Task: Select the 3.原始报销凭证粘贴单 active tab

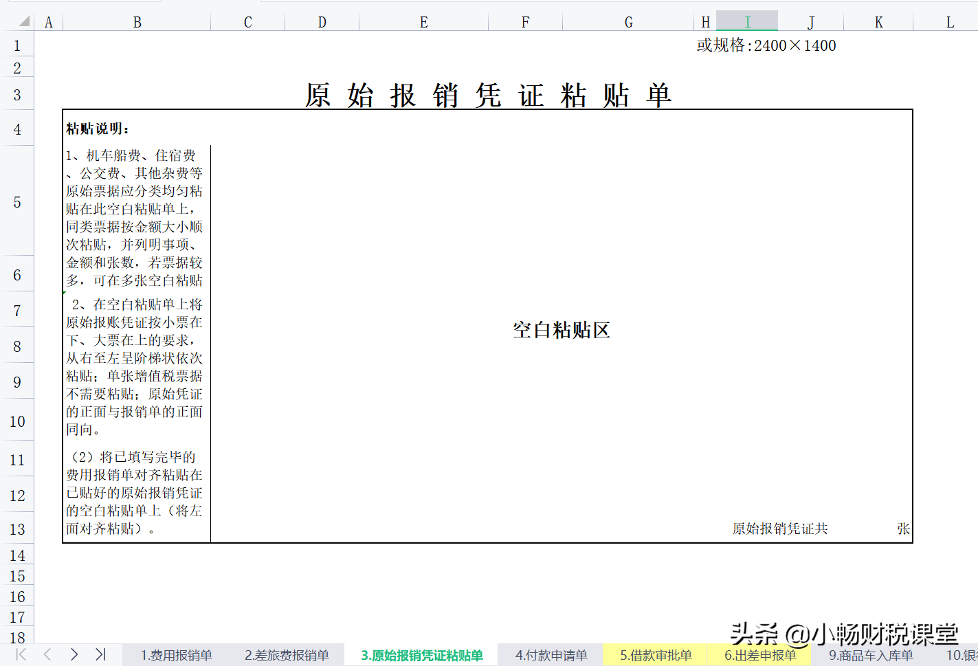Action: point(420,655)
